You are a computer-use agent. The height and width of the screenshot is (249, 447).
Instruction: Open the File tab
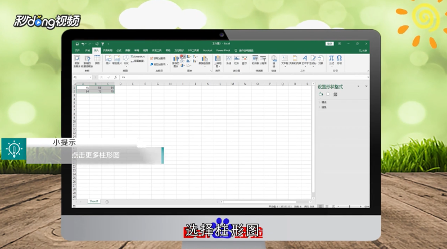pos(77,51)
